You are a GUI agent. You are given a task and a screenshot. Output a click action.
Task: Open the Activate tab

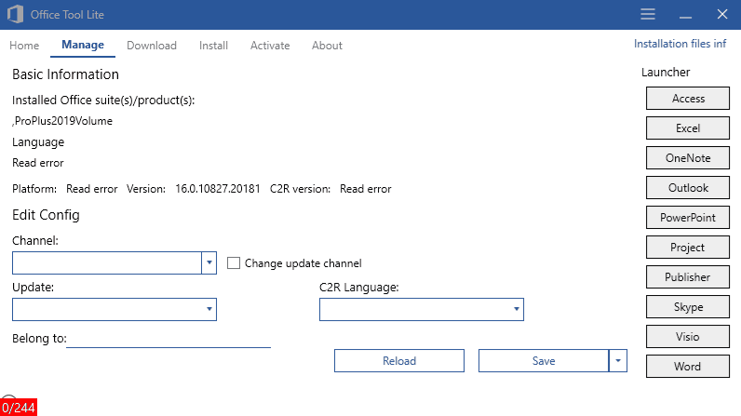click(x=270, y=46)
